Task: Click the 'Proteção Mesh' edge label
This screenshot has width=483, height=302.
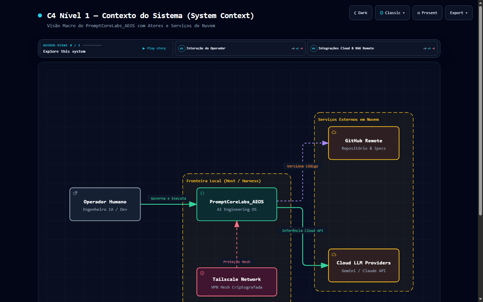Action: (237, 262)
